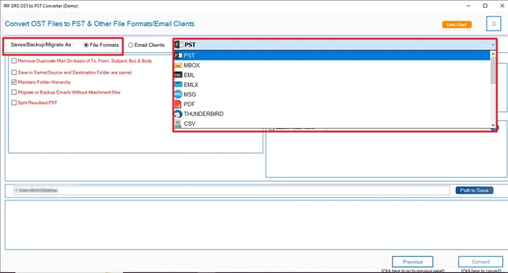Open the hamburger menu in top-right corner
Screen dimensions: 508x273
[493, 23]
